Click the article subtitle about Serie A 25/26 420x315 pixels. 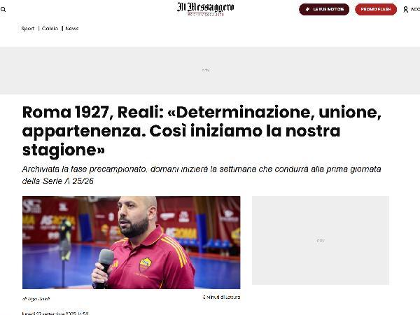pyautogui.click(x=202, y=175)
